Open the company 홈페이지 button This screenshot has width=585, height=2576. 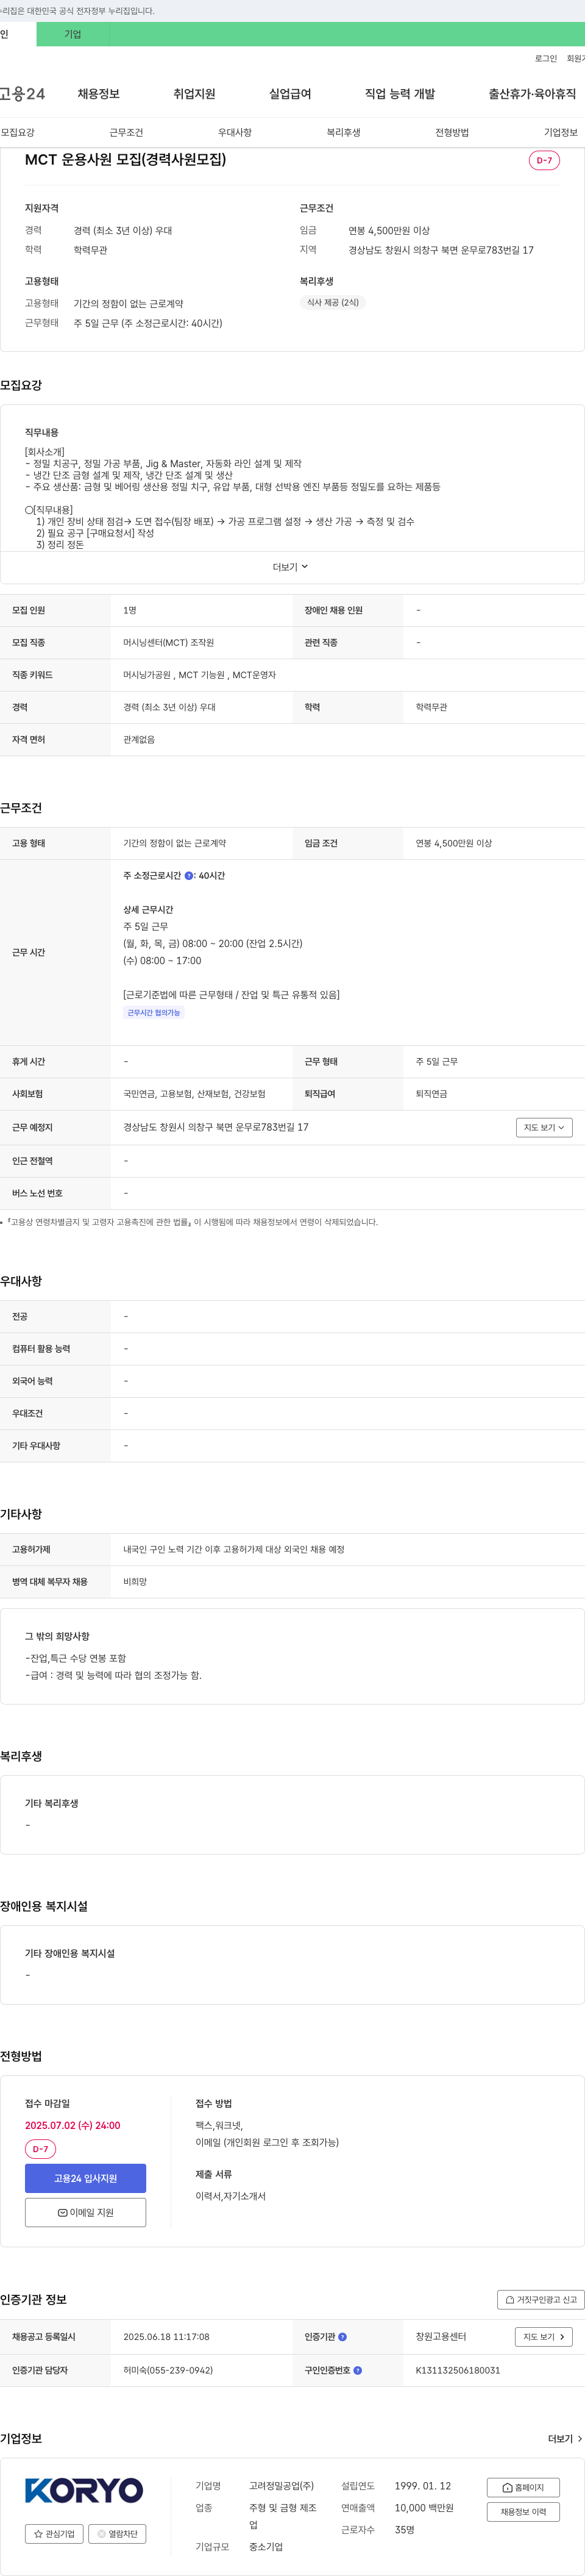pyautogui.click(x=523, y=2487)
